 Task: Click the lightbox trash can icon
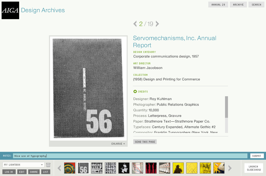pos(48,165)
